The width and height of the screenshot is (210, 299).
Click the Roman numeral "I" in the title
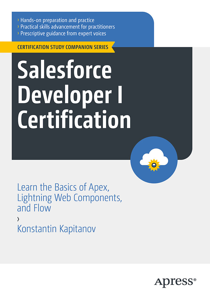120,95
